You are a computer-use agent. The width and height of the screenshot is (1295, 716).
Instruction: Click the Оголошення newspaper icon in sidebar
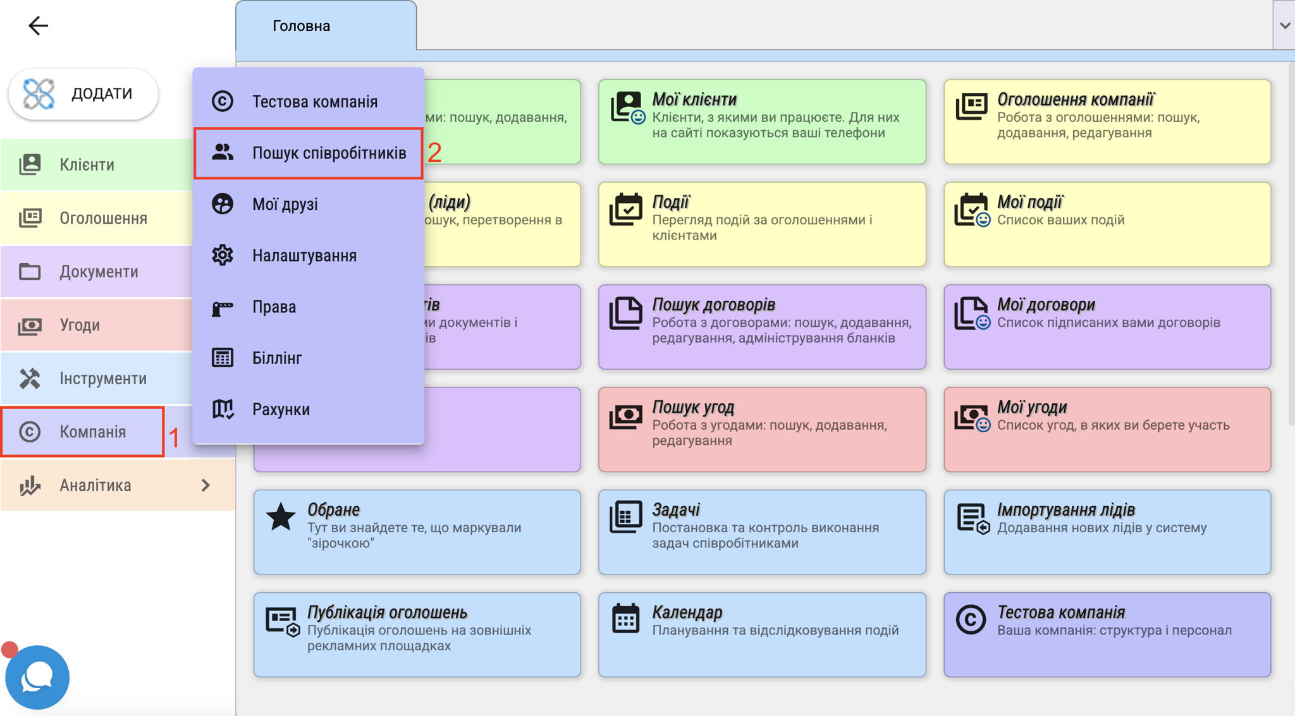(30, 218)
